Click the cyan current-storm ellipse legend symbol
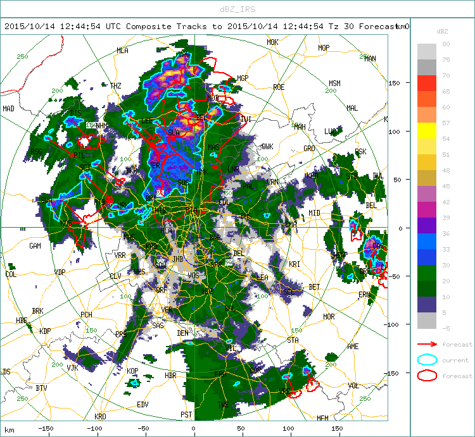475x437 pixels. click(x=427, y=360)
